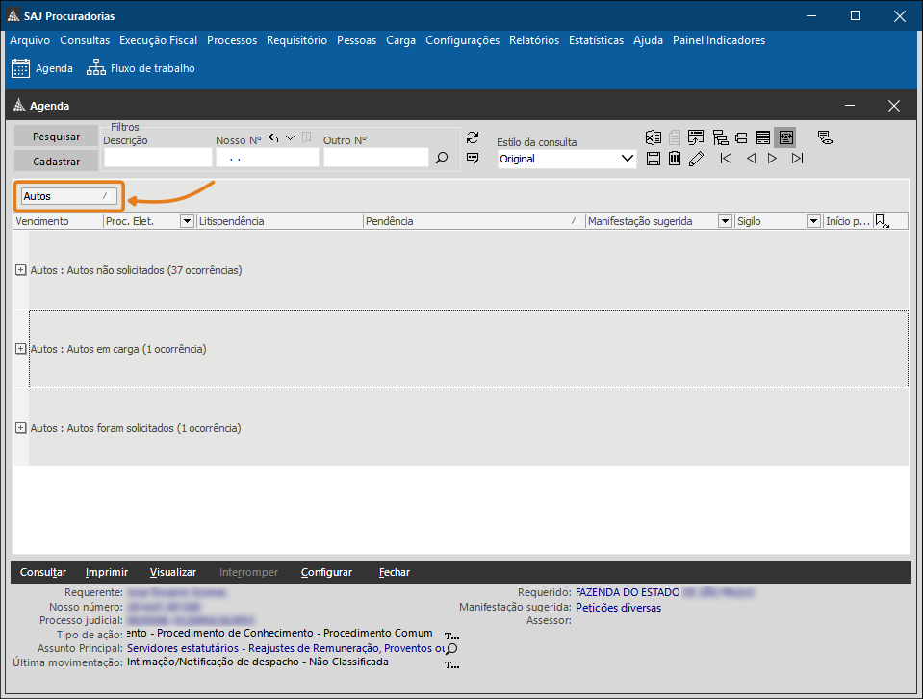
Task: Expand 'Autos não solicitados' group
Action: (21, 270)
